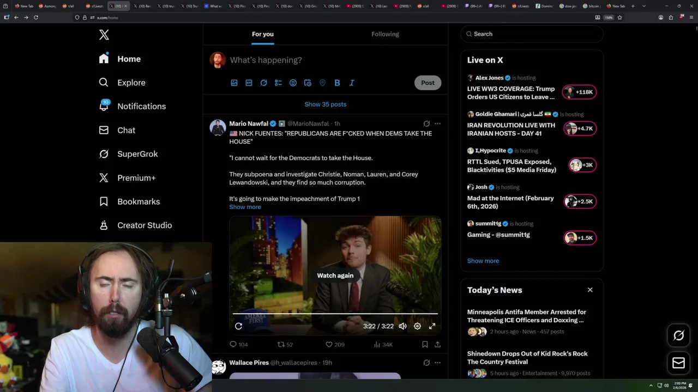Expand post text with Show more
The width and height of the screenshot is (698, 392).
tap(245, 207)
